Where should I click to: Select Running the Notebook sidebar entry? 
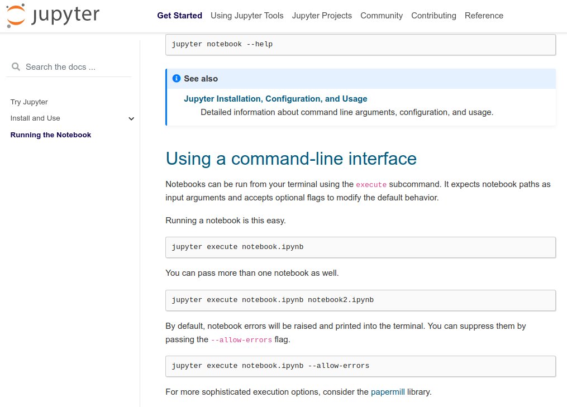[51, 135]
